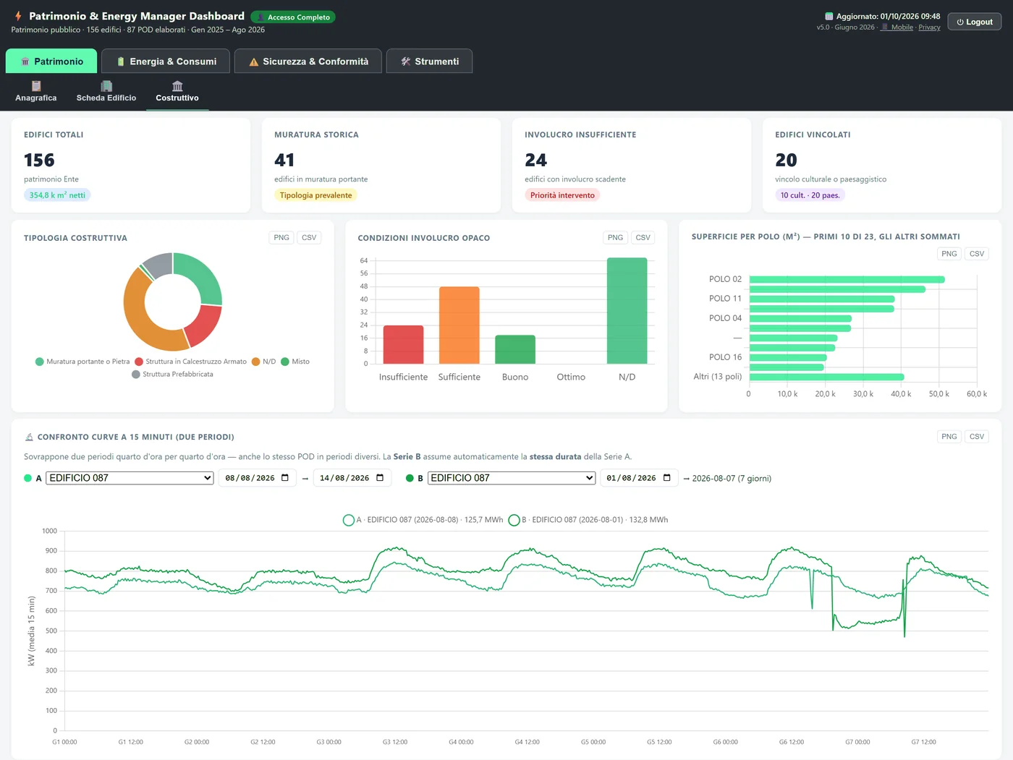Export Tipologia Costruttiva chart as PNG
The height and width of the screenshot is (760, 1013).
tap(281, 238)
